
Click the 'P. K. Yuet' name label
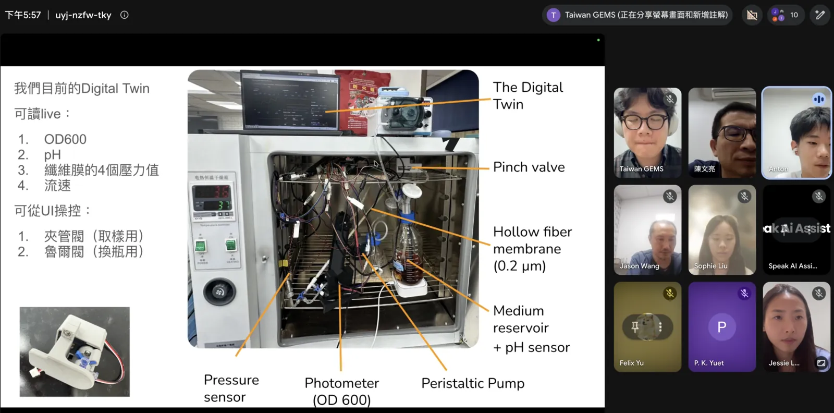tap(709, 363)
